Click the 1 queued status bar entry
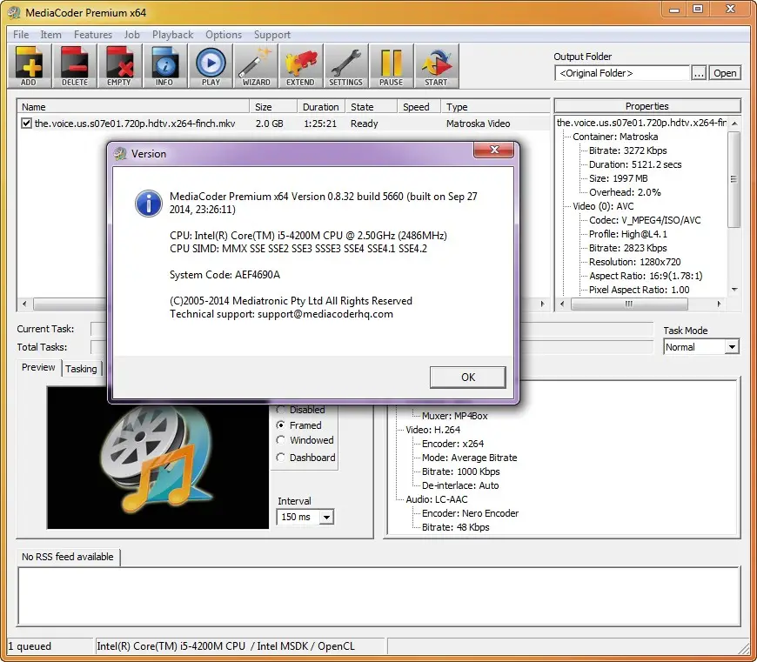The image size is (757, 662). pyautogui.click(x=30, y=646)
